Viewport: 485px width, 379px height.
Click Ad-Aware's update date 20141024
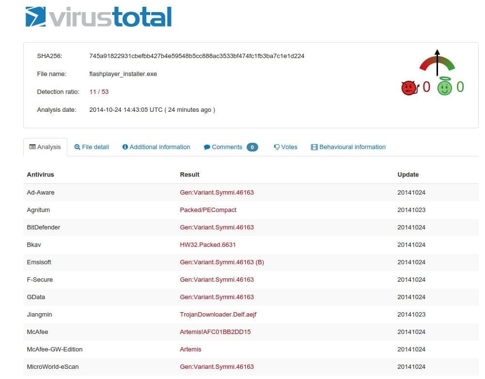(411, 193)
